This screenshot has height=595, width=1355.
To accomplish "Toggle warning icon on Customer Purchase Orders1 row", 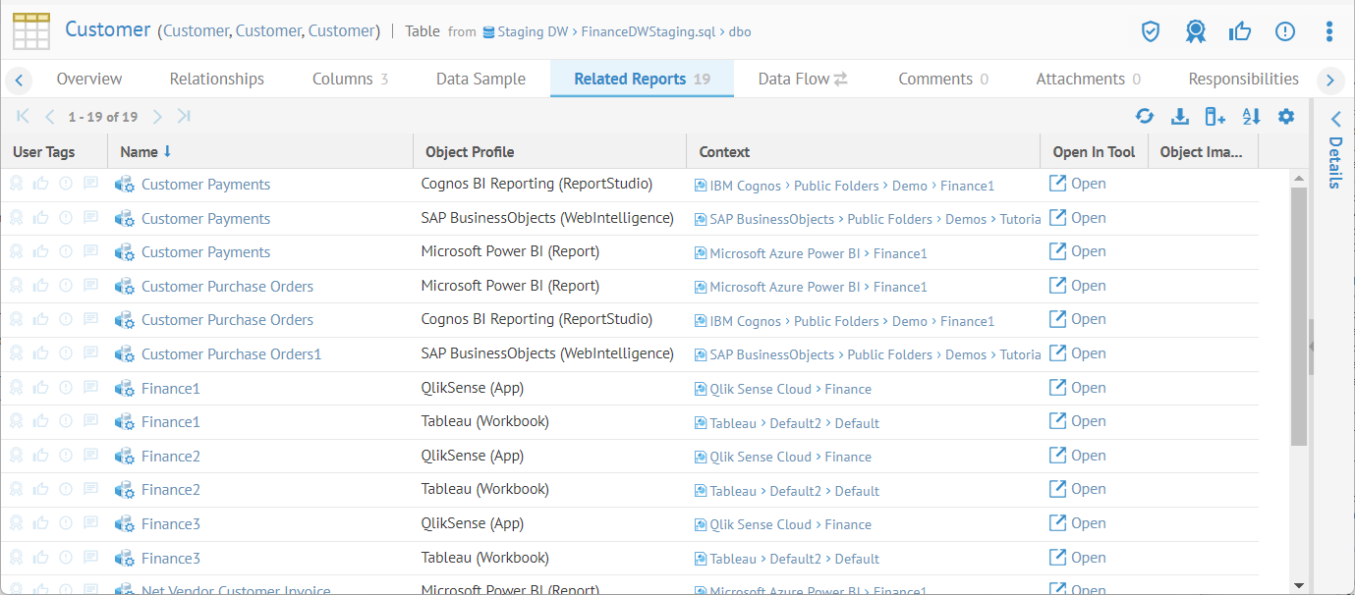I will click(x=66, y=353).
